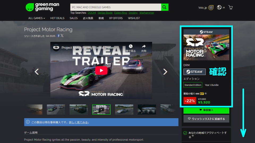Select the cockpit view thumbnail

click(147, 109)
